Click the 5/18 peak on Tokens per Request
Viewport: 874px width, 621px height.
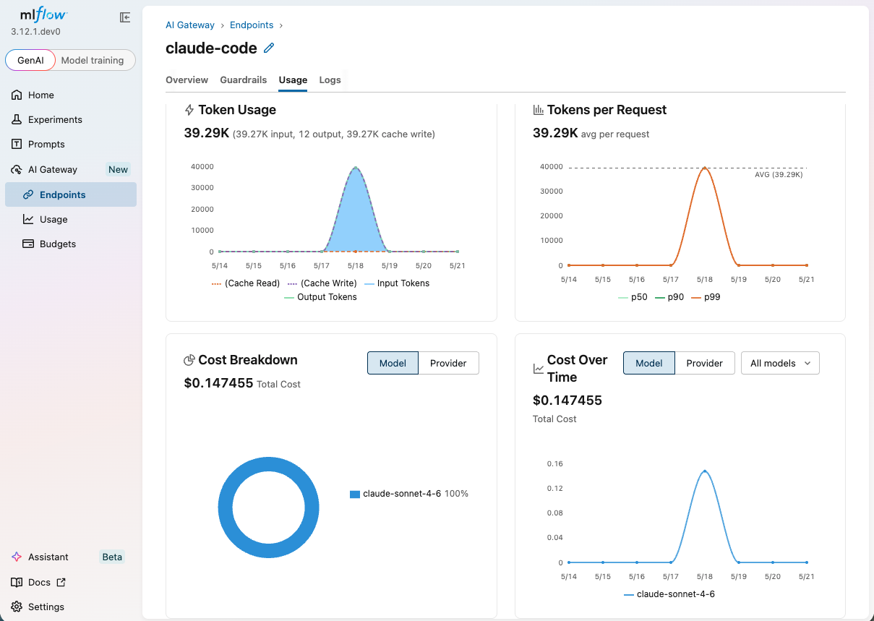(x=704, y=168)
